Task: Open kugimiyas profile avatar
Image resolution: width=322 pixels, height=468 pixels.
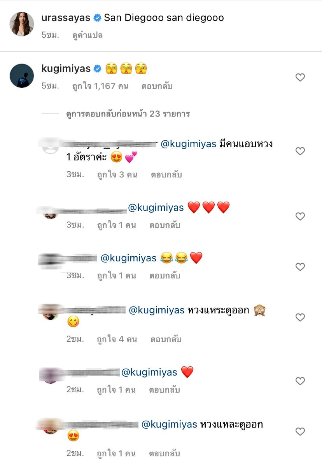Action: pyautogui.click(x=22, y=76)
